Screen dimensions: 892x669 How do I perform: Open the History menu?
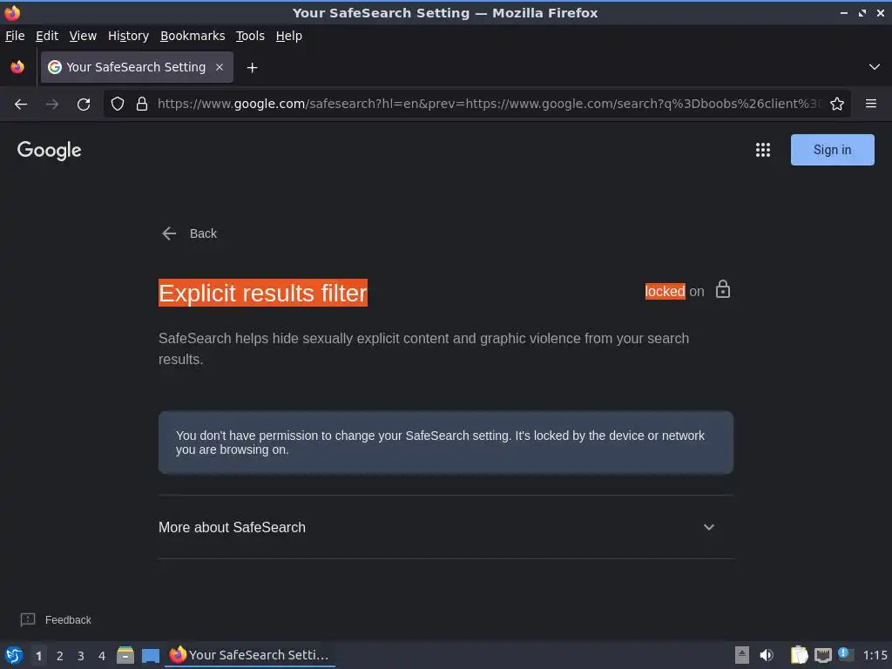click(x=129, y=36)
